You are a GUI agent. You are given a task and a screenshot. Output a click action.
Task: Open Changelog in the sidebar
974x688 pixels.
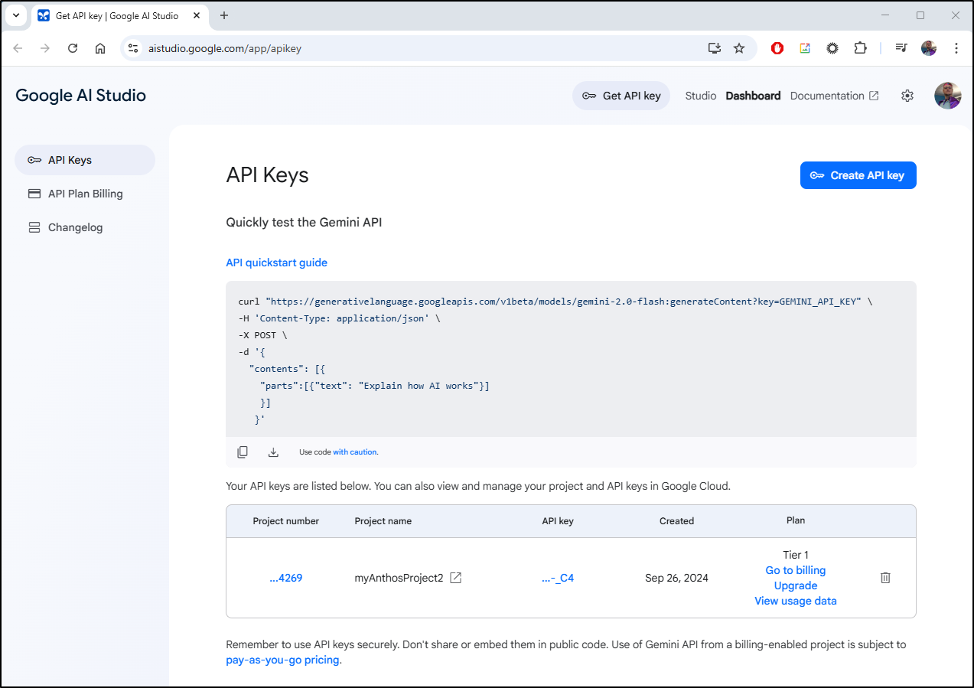[x=85, y=227]
